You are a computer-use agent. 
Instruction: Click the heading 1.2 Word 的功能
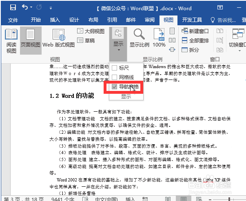point(72,96)
